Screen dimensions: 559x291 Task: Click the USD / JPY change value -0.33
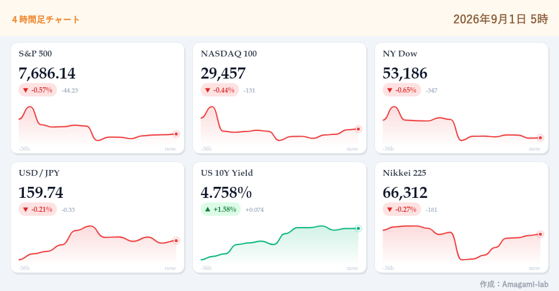click(68, 210)
